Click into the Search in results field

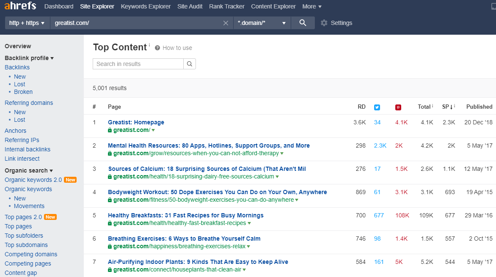pyautogui.click(x=138, y=64)
